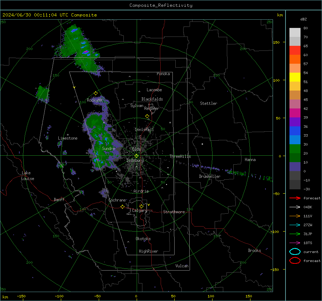
Task: Click the yellow diamond marker above Calgary
Action: click(141, 206)
